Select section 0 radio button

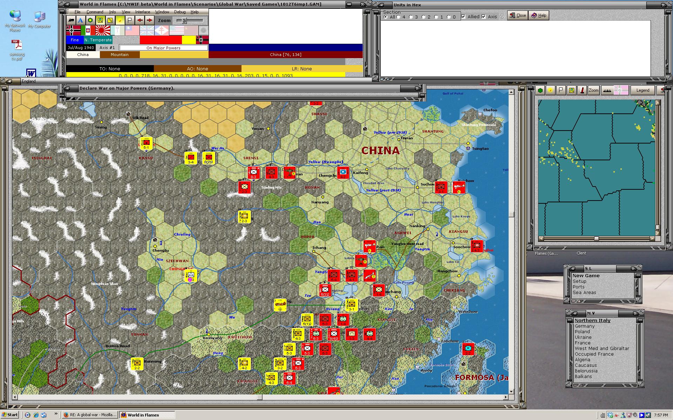[x=449, y=17]
